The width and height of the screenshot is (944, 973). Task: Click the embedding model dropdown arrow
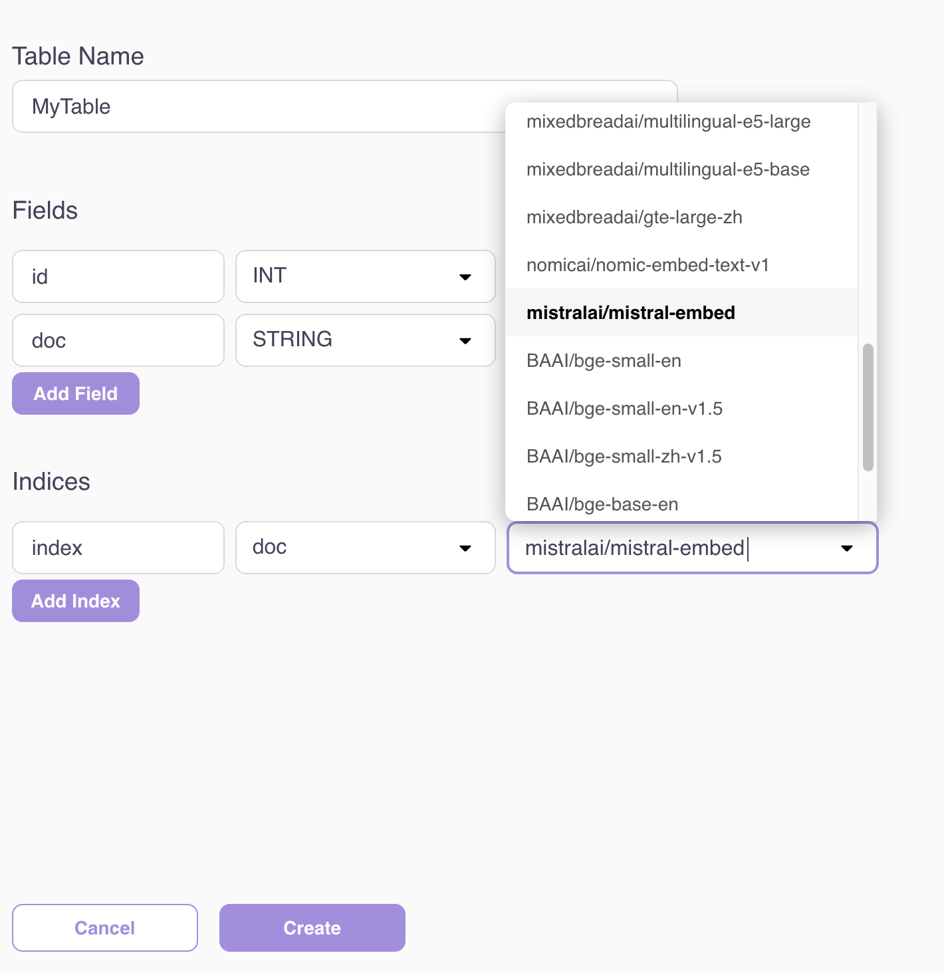pyautogui.click(x=846, y=548)
